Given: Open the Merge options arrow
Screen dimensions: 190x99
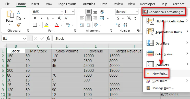Looking at the screenshot, I should [x=108, y=19].
